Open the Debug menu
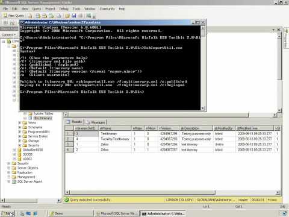 tap(64, 8)
